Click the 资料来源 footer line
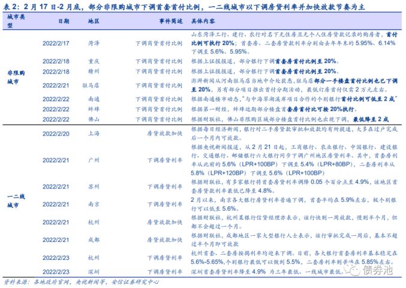This screenshot has width=406, height=288. 81,282
